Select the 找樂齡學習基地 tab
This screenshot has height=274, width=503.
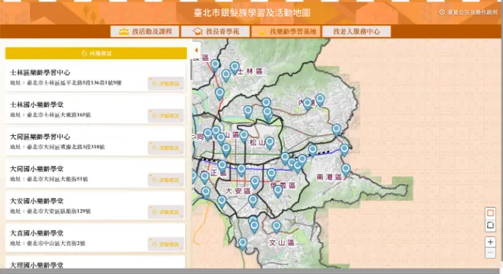286,31
